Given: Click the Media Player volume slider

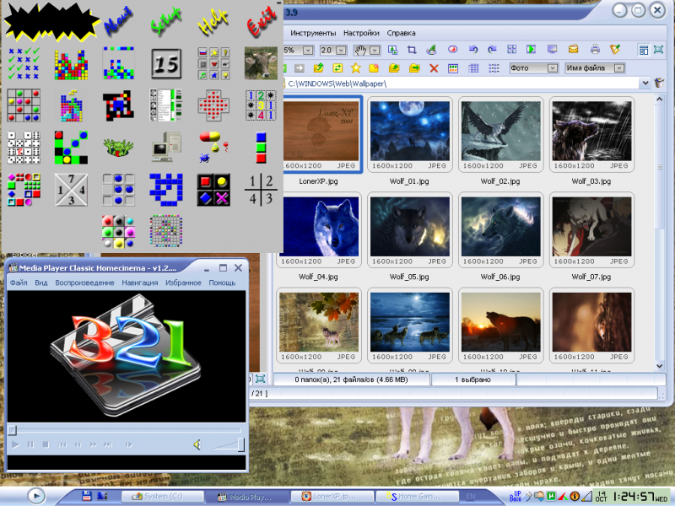Looking at the screenshot, I should point(226,445).
